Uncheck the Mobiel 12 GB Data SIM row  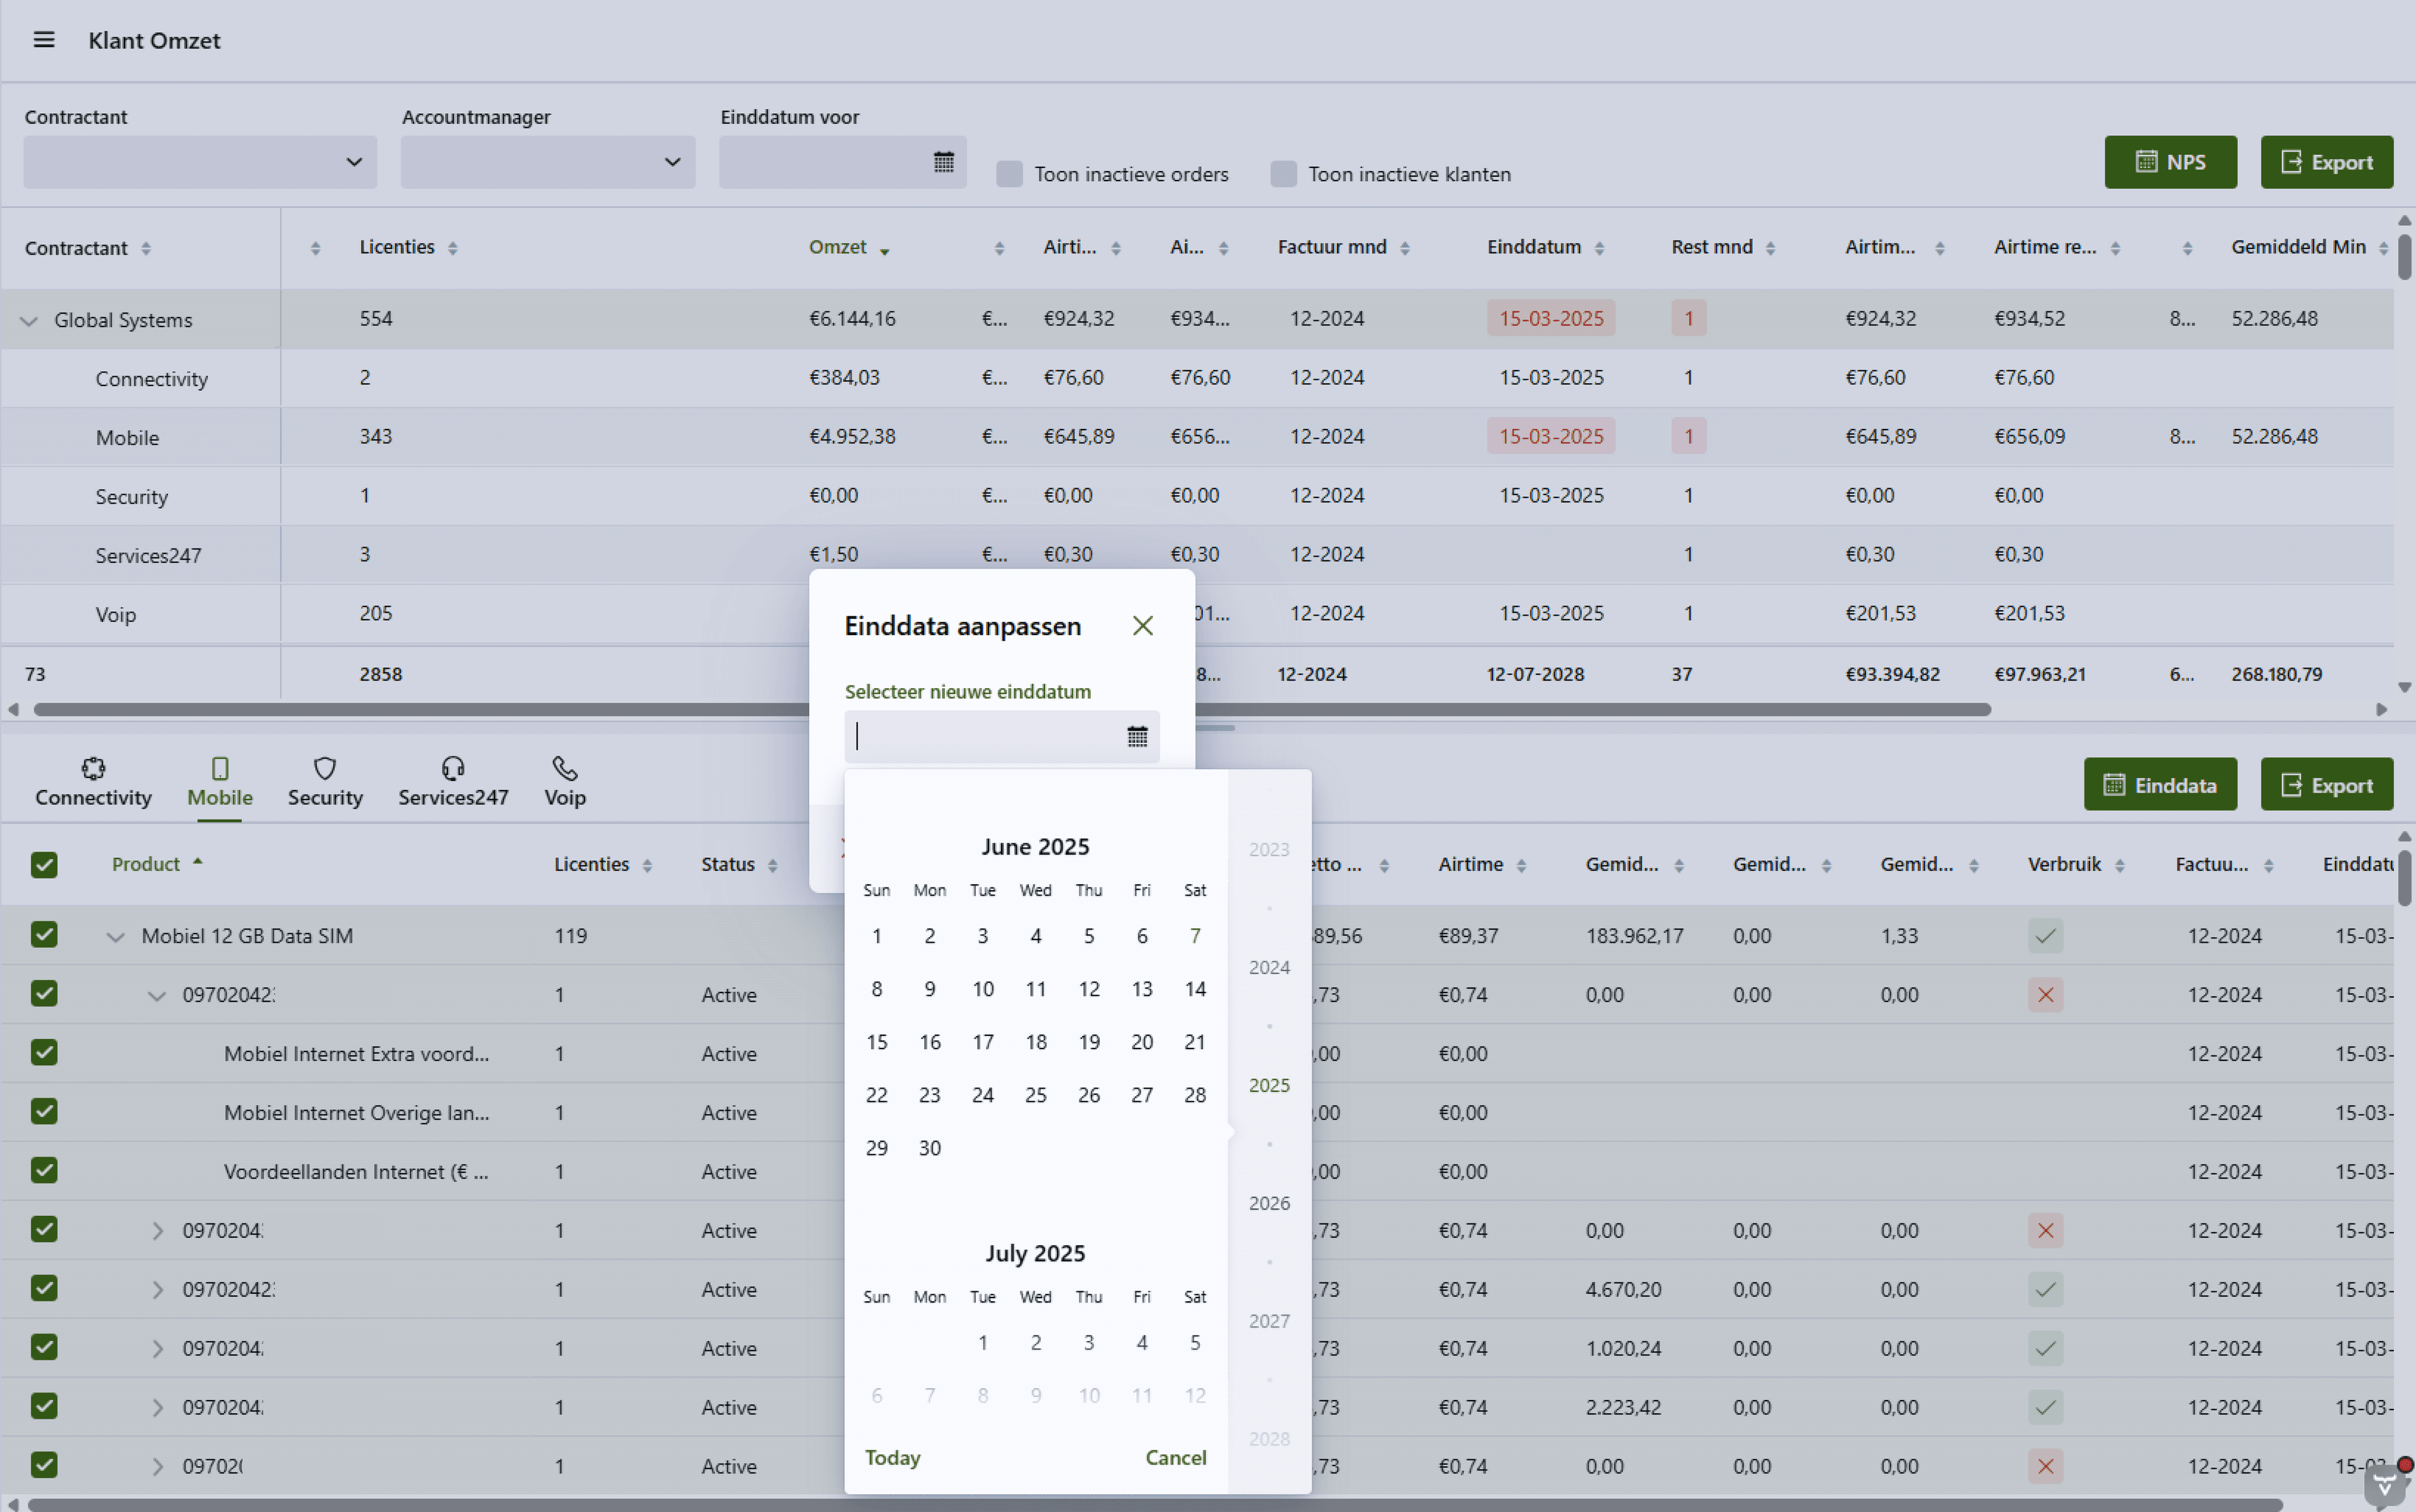44,935
